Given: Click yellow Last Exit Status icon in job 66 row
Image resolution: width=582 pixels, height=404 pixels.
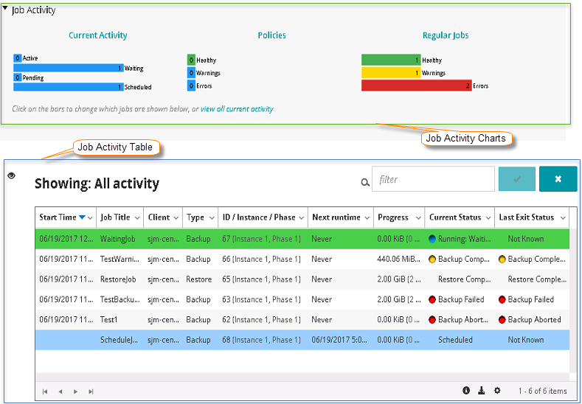Looking at the screenshot, I should pyautogui.click(x=502, y=260).
